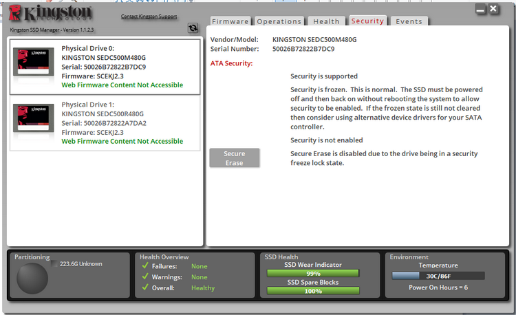516x315 pixels.
Task: Select the Security tab
Action: pos(367,21)
